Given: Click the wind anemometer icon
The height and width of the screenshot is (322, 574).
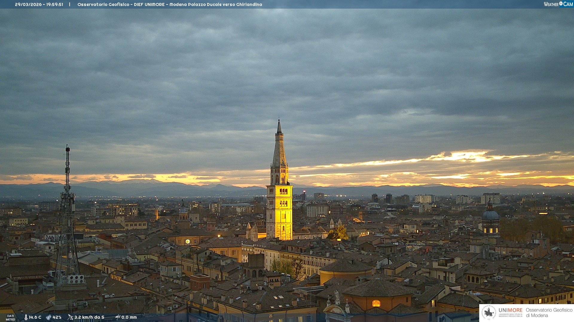Looking at the screenshot, I should pos(70,317).
